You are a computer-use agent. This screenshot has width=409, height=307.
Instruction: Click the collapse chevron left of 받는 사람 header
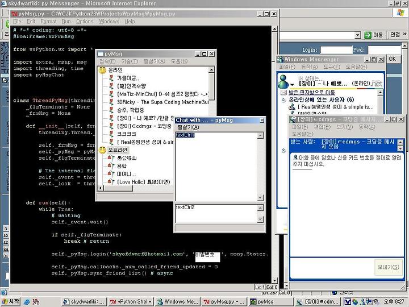point(283,150)
